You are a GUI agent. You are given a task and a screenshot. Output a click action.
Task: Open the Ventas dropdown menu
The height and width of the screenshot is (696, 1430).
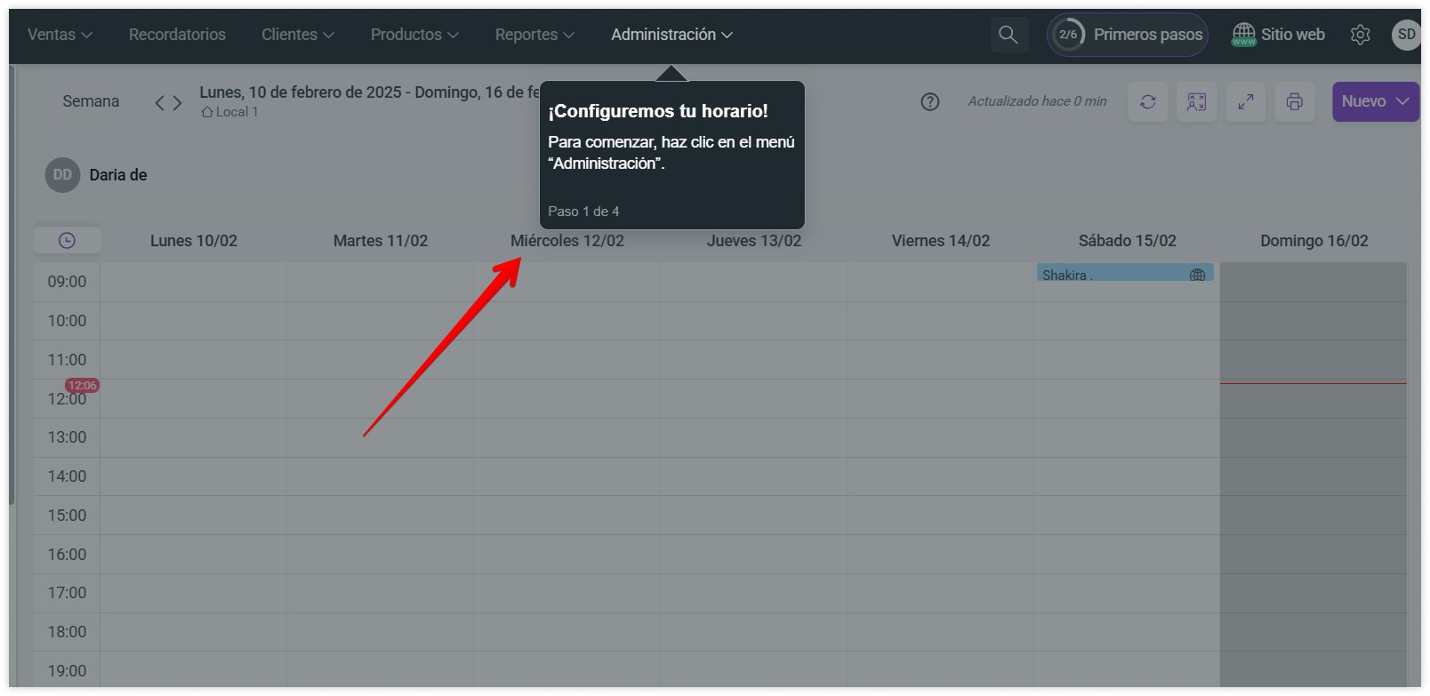60,35
